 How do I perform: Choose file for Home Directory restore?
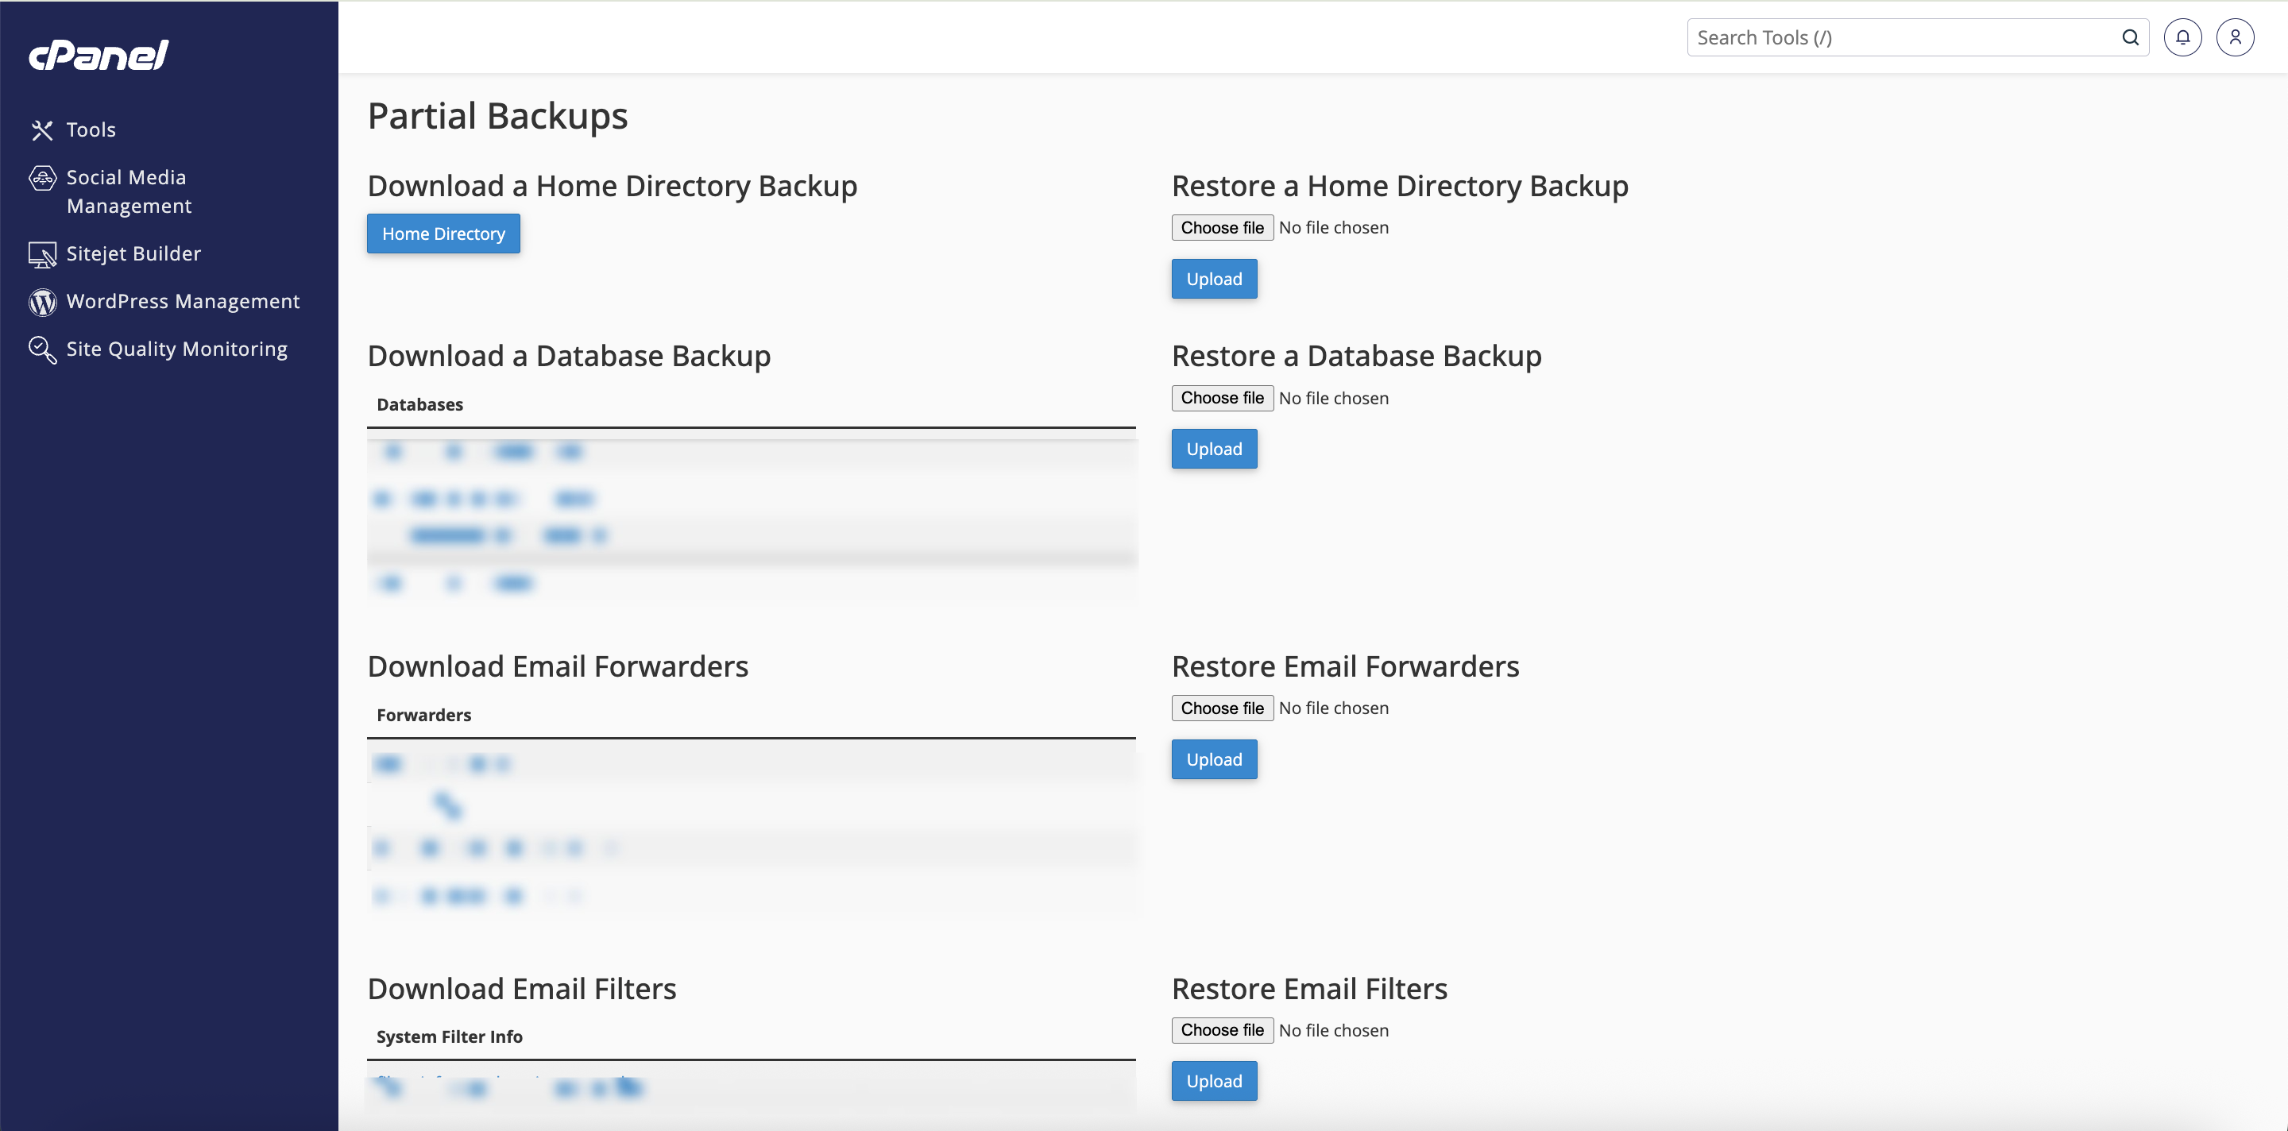pos(1221,227)
